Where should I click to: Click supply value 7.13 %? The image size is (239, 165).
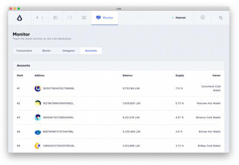pos(179,88)
